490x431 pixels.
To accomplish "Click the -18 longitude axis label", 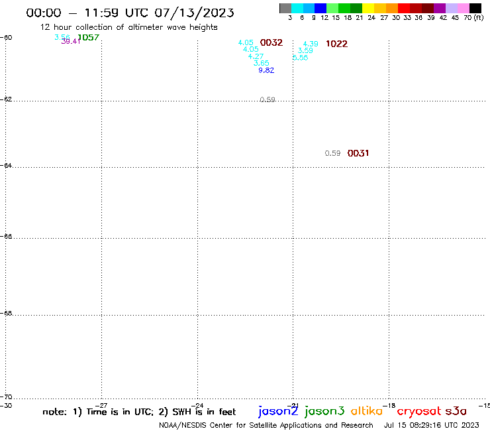I will click(389, 406).
